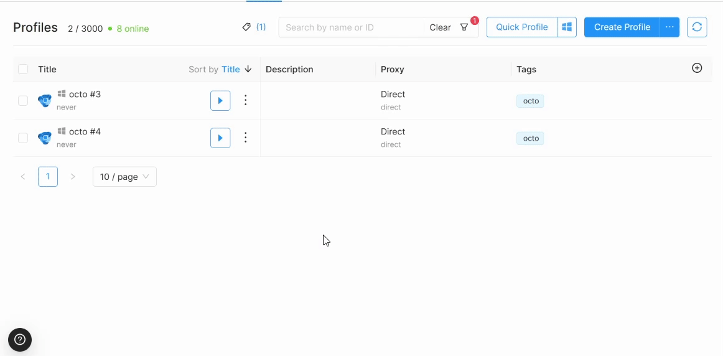Check the octo #4 row checkbox

click(23, 138)
